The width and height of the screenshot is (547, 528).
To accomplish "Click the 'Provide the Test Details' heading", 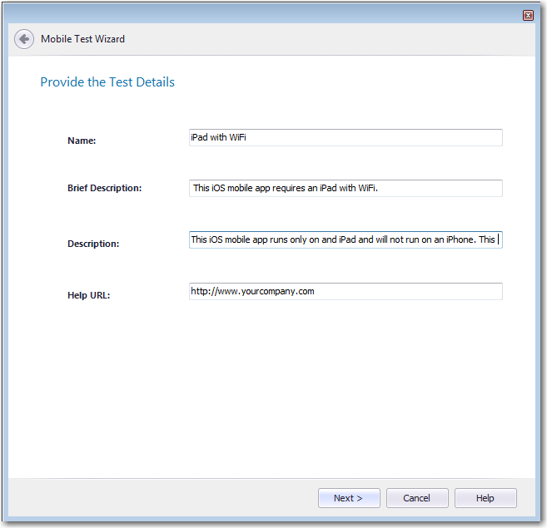I will 107,81.
